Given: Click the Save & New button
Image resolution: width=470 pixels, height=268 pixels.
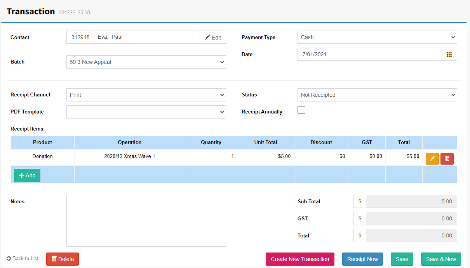Looking at the screenshot, I should (x=441, y=259).
